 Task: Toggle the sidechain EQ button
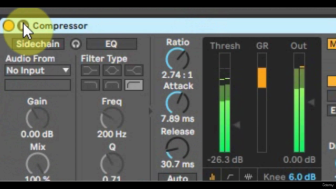pos(111,44)
